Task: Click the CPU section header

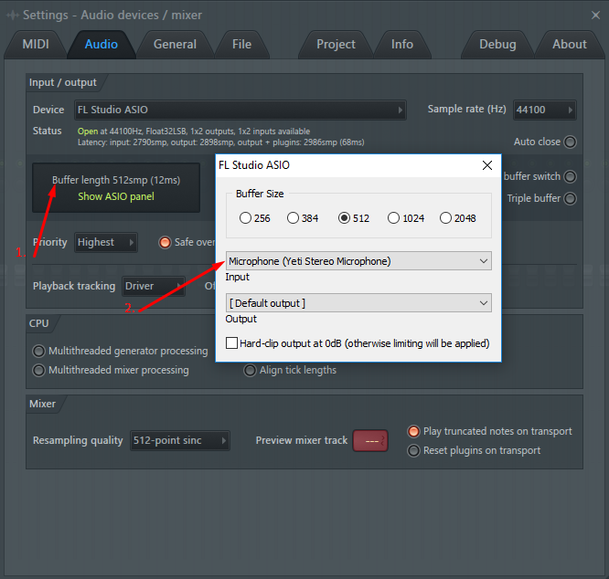Action: click(38, 323)
